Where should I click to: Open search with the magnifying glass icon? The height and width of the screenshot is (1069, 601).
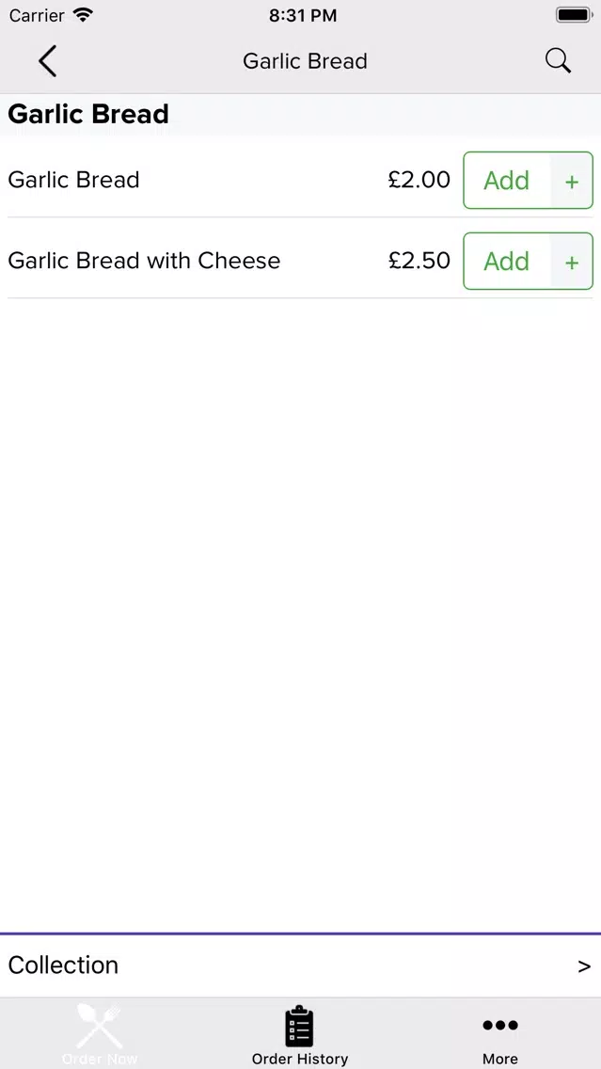click(558, 61)
